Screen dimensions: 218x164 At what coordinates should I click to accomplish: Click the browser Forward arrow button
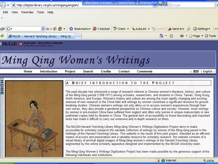tap(3, 5)
